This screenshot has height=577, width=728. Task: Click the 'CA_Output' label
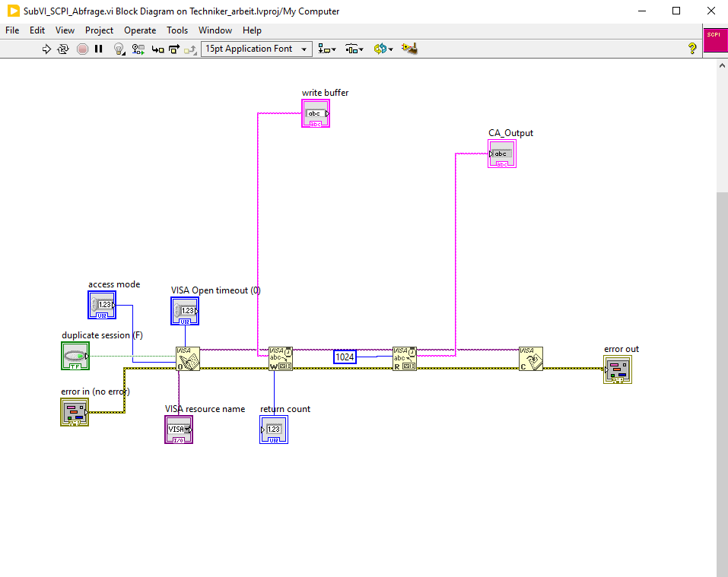[x=510, y=133]
